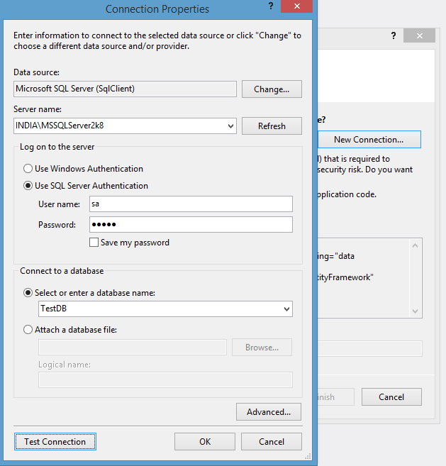Viewport: 446px width, 466px height.
Task: Refresh the server name list
Action: pos(272,126)
